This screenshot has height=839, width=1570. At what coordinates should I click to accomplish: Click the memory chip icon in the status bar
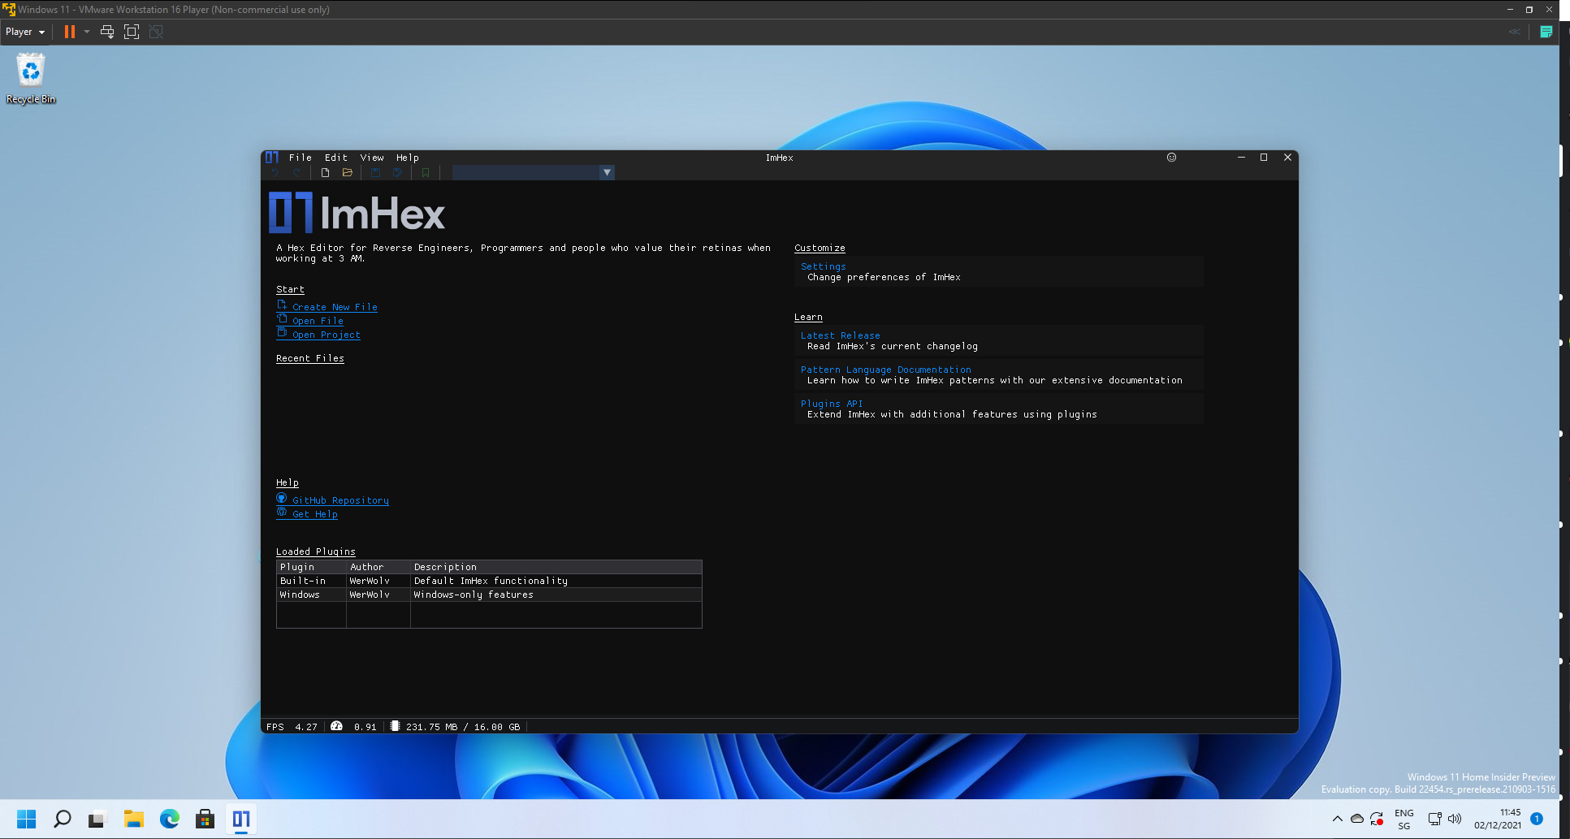pyautogui.click(x=396, y=726)
